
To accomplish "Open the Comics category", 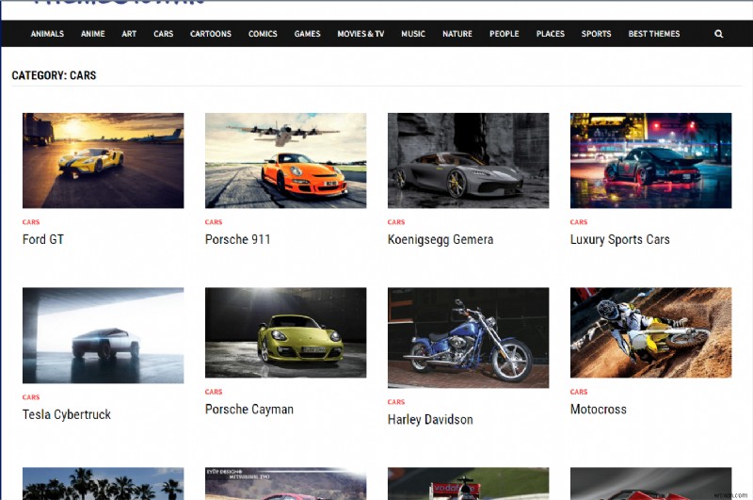I will point(263,34).
